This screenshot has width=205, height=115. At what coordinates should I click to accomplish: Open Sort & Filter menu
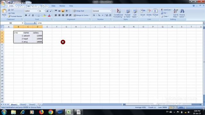[x=176, y=13]
